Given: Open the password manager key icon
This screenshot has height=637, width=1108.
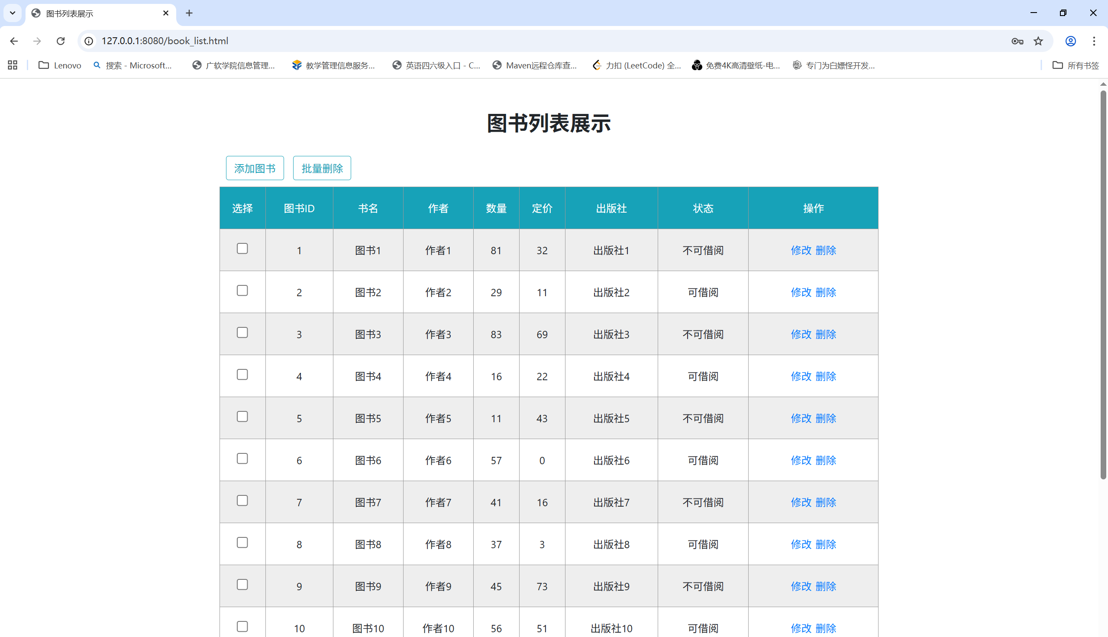Looking at the screenshot, I should pos(1017,41).
